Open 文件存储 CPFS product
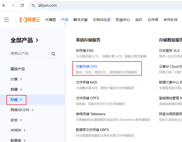This screenshot has width=182, height=142. [87, 98]
